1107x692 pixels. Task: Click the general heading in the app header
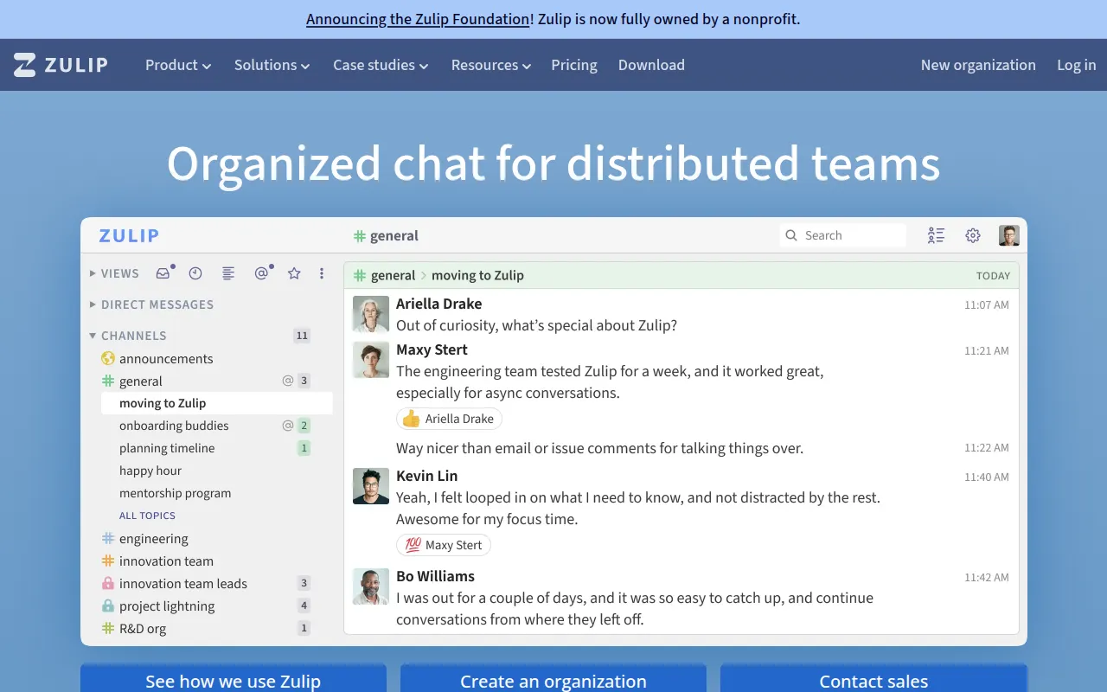(386, 235)
